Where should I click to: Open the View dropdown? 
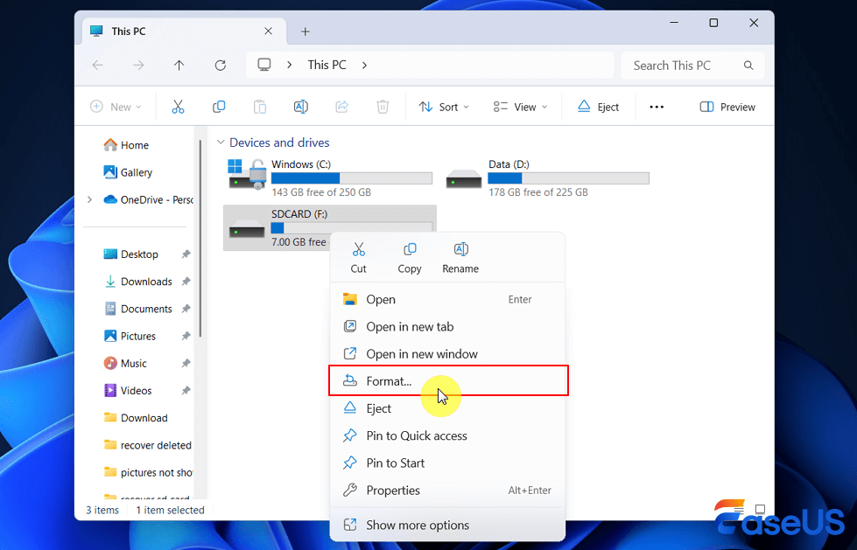pos(520,107)
